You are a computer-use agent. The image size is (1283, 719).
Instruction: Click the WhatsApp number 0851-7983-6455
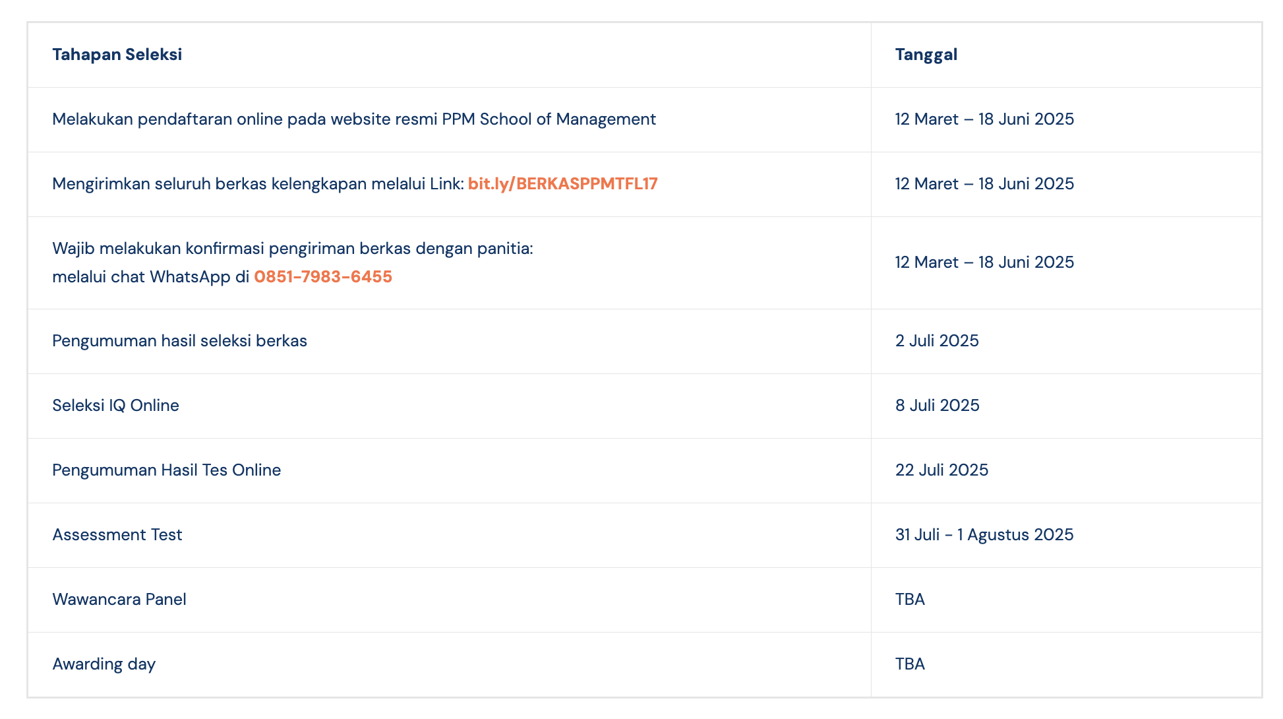[323, 277]
